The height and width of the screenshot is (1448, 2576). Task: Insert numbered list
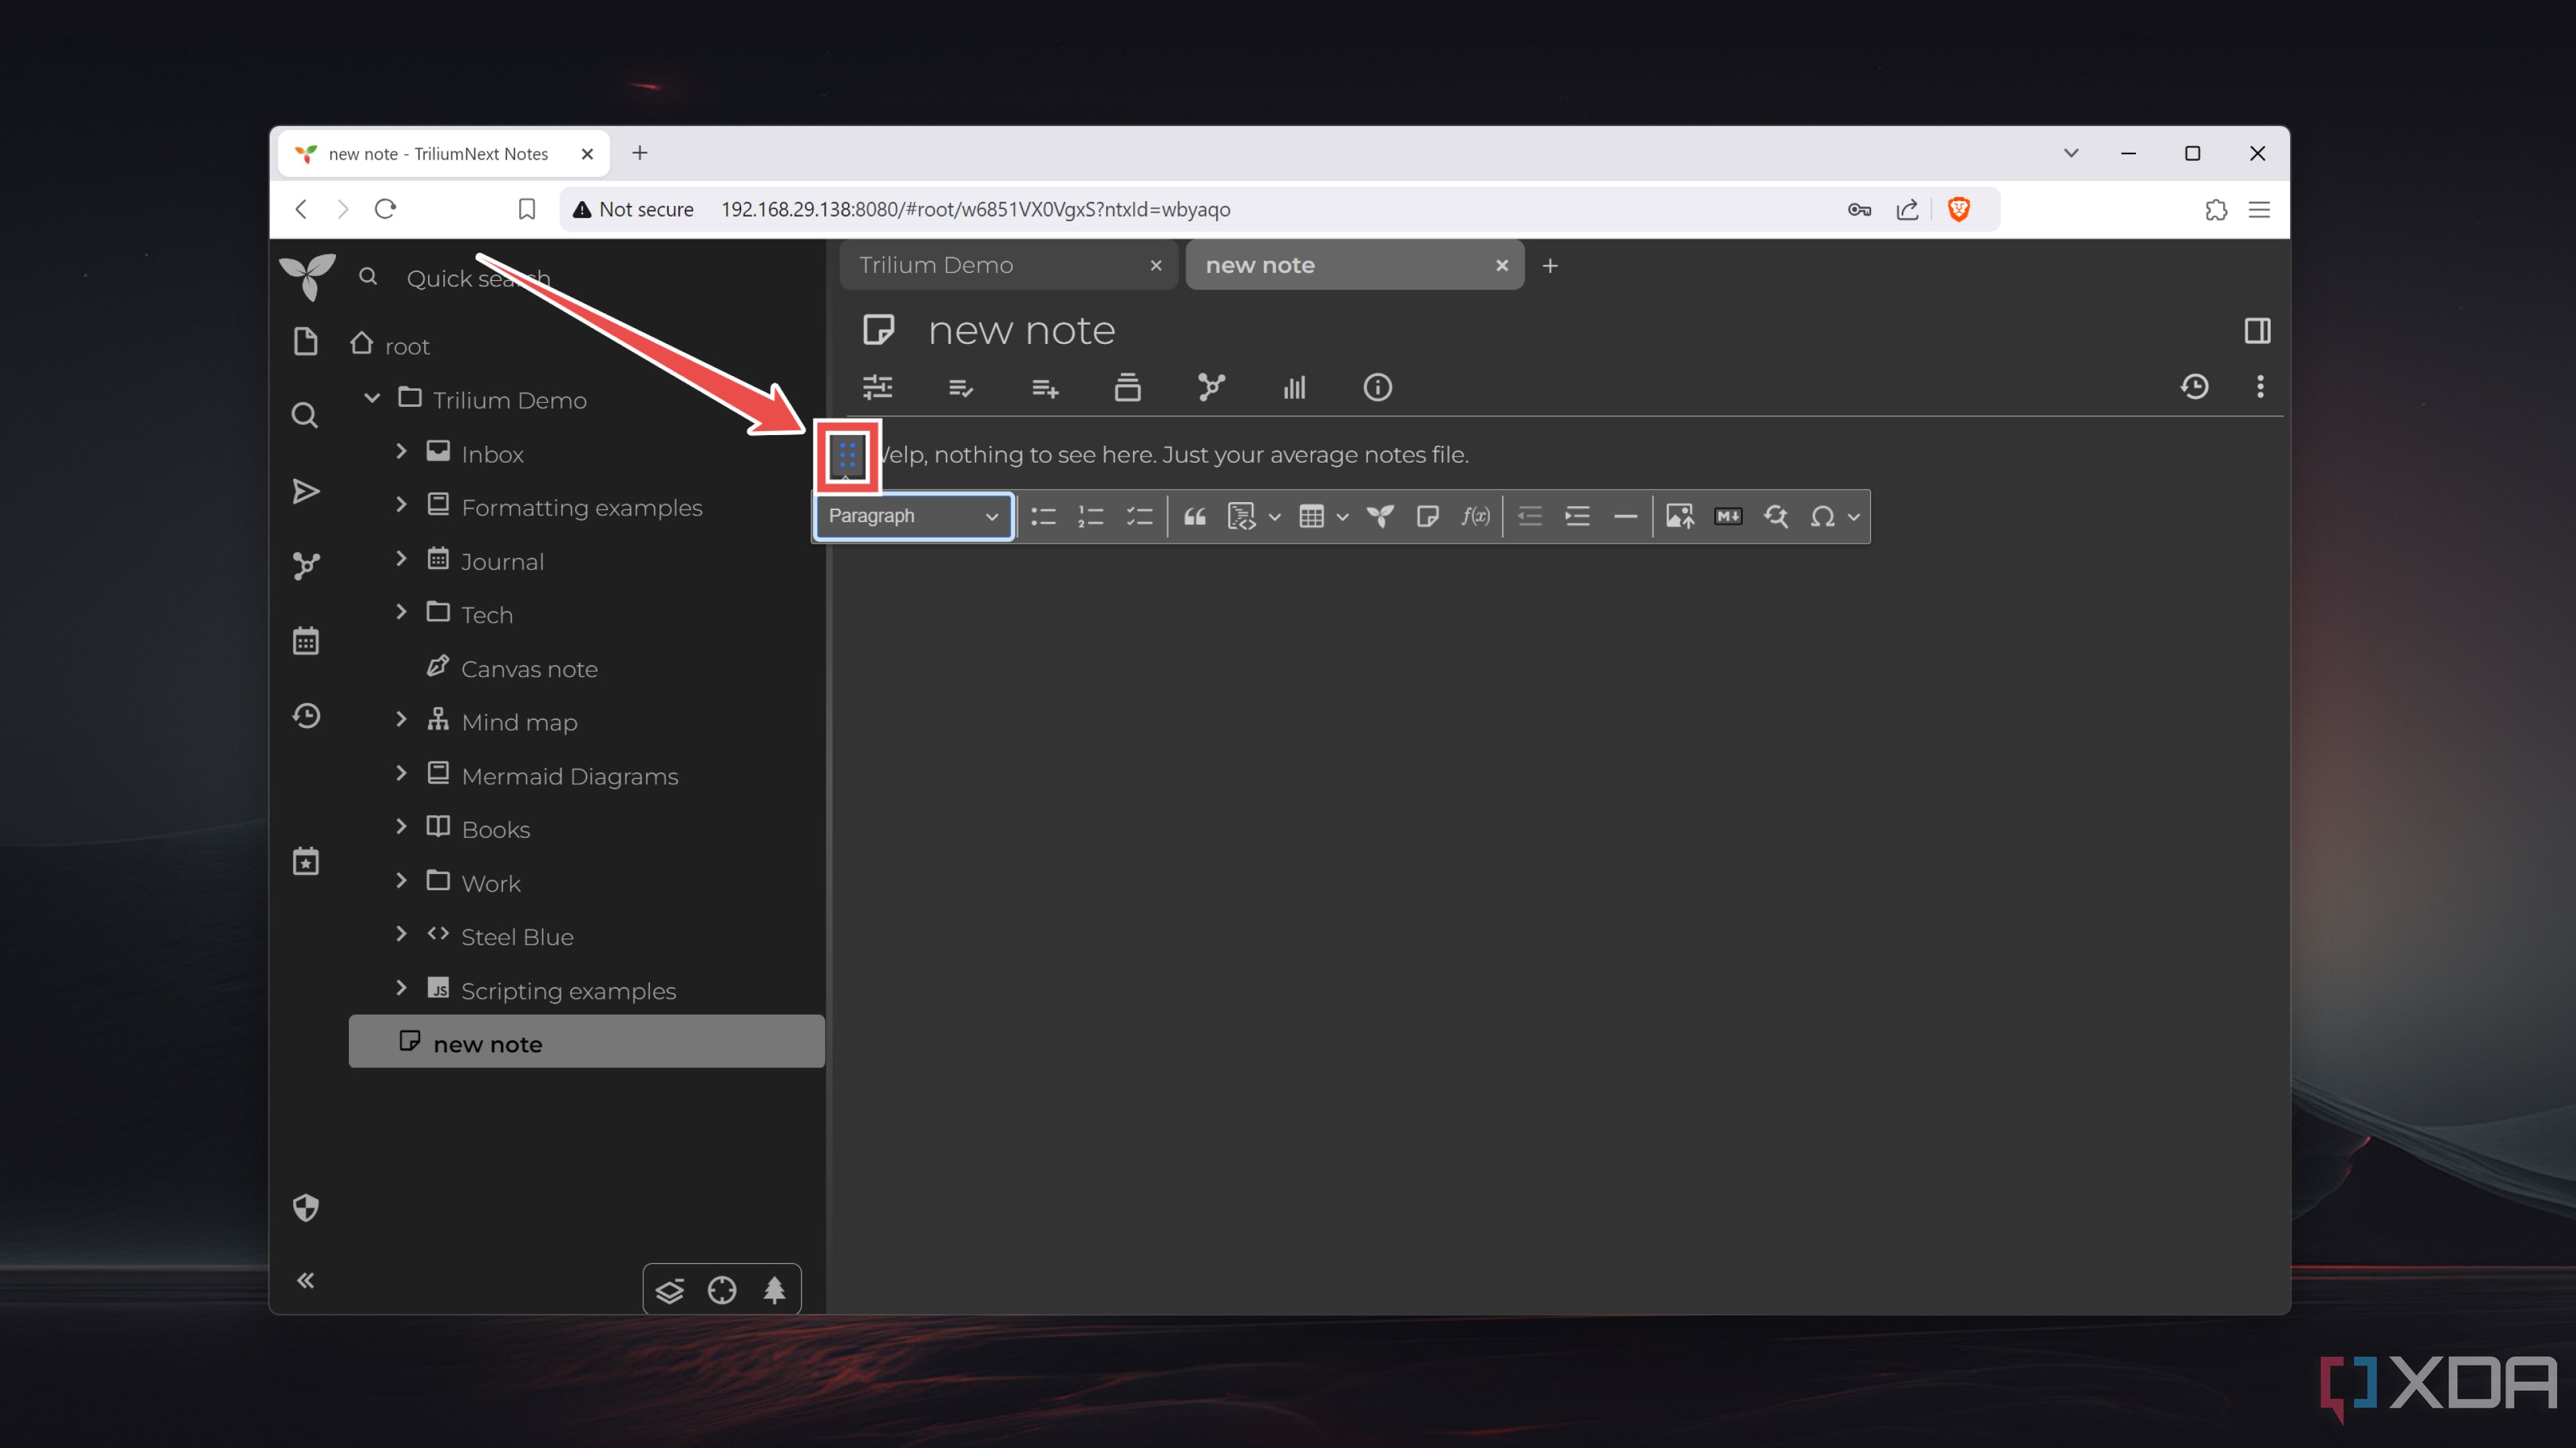point(1091,517)
